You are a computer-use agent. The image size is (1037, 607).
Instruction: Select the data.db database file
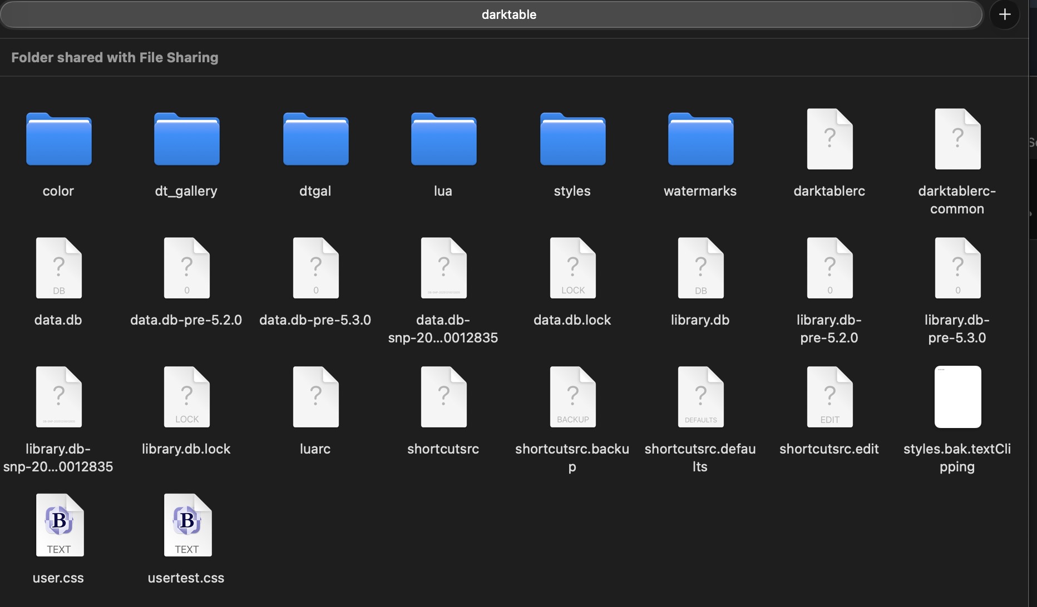pos(58,268)
